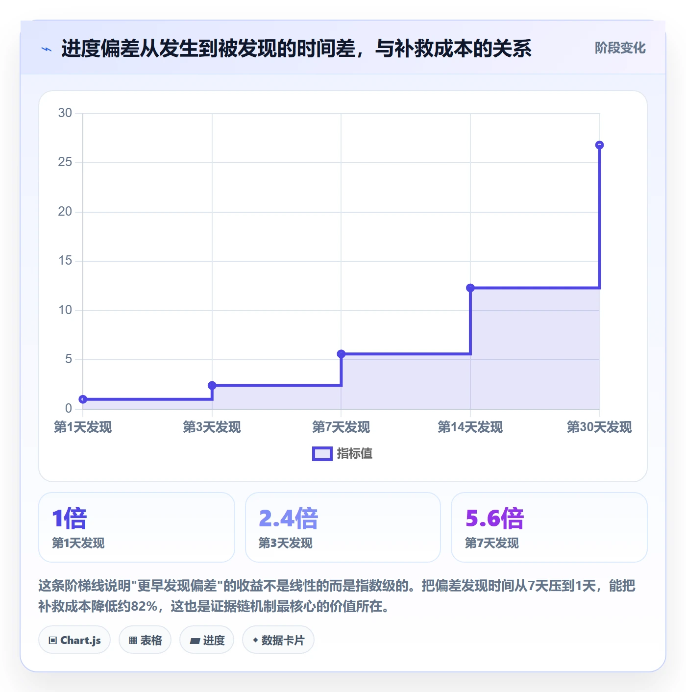Click the 数据卡片 tag

pyautogui.click(x=278, y=640)
